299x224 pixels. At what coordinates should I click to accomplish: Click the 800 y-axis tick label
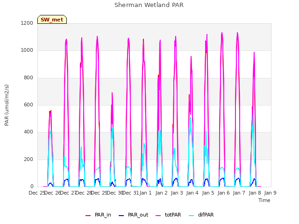[x=28, y=78]
